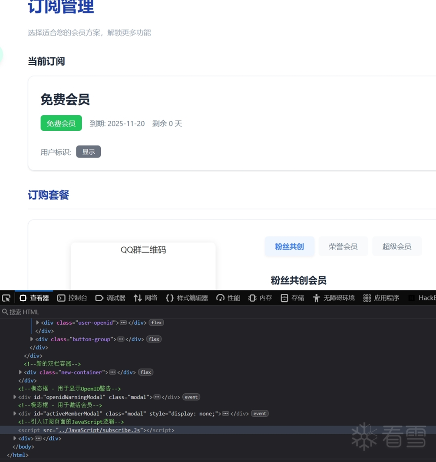This screenshot has width=436, height=462.
Task: Expand the new-container div node
Action: click(20, 372)
